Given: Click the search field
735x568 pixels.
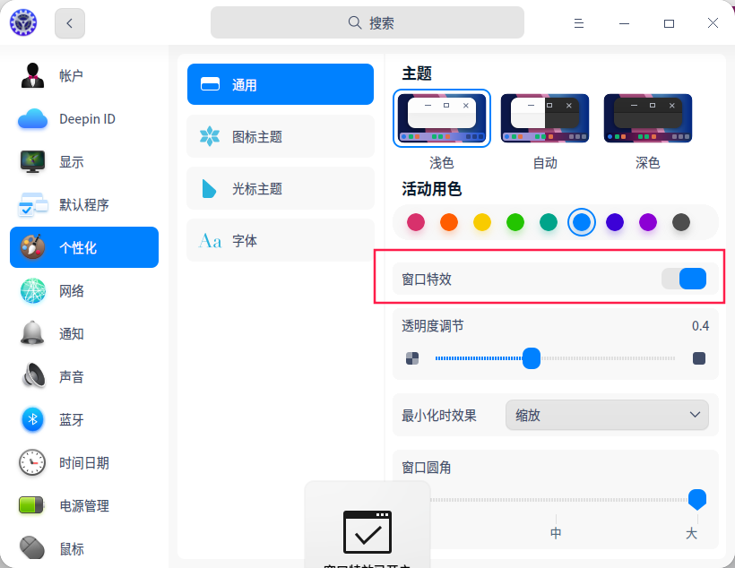Looking at the screenshot, I should 367,22.
